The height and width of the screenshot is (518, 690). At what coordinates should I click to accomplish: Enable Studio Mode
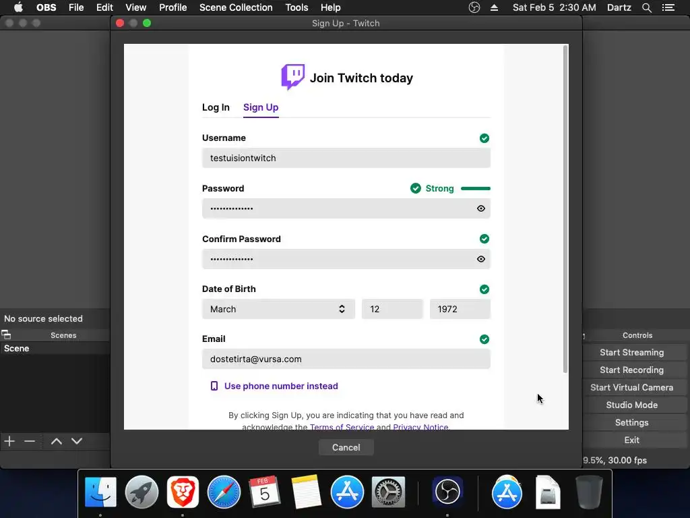[631, 405]
